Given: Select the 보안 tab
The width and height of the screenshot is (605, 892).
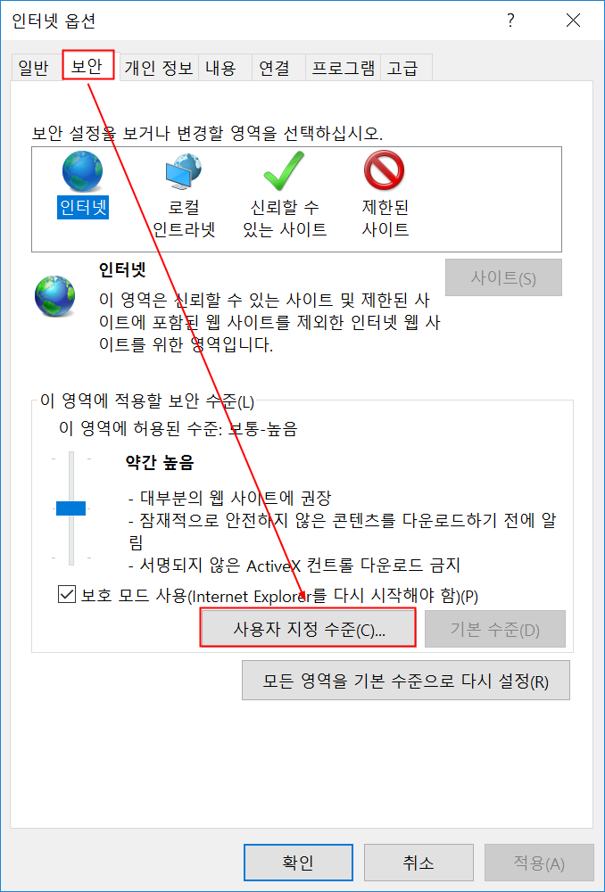Looking at the screenshot, I should (x=88, y=65).
